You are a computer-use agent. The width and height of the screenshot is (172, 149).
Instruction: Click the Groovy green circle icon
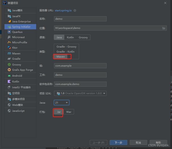9,64
